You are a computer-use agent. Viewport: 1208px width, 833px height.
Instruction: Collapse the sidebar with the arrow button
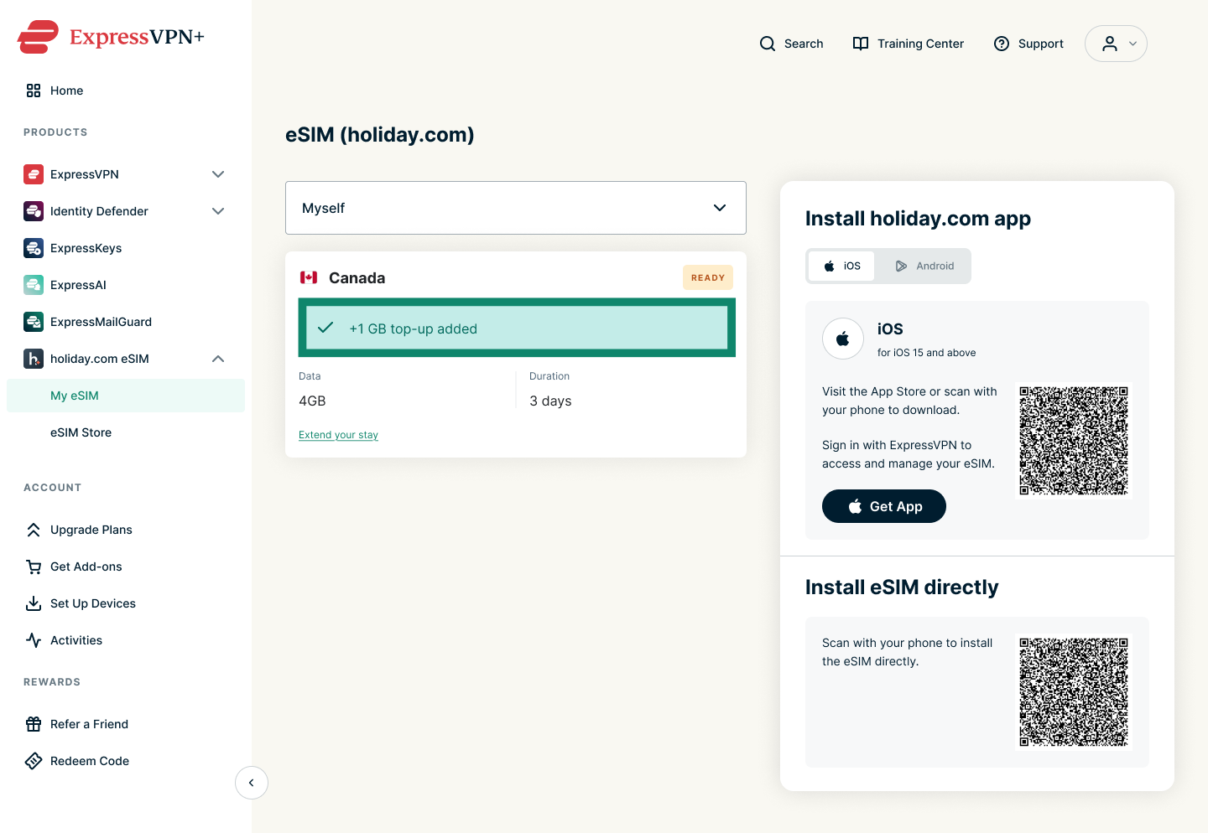252,783
